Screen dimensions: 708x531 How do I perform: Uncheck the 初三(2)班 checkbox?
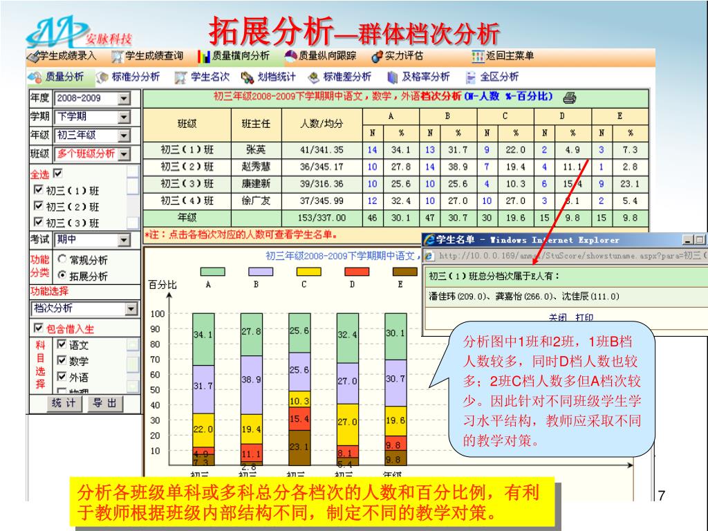39,206
